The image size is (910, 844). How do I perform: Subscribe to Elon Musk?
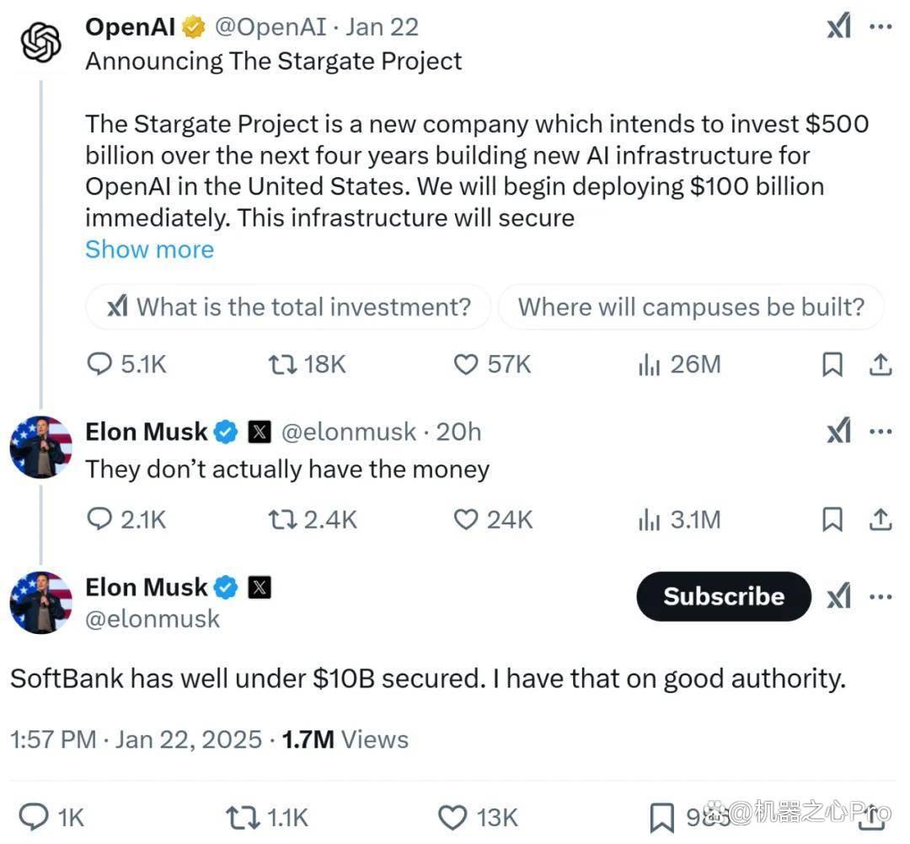[724, 597]
